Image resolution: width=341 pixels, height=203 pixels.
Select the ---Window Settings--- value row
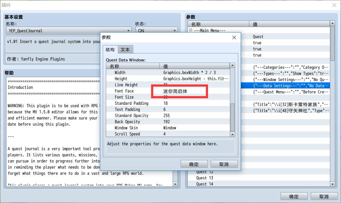pyautogui.click(x=291, y=80)
